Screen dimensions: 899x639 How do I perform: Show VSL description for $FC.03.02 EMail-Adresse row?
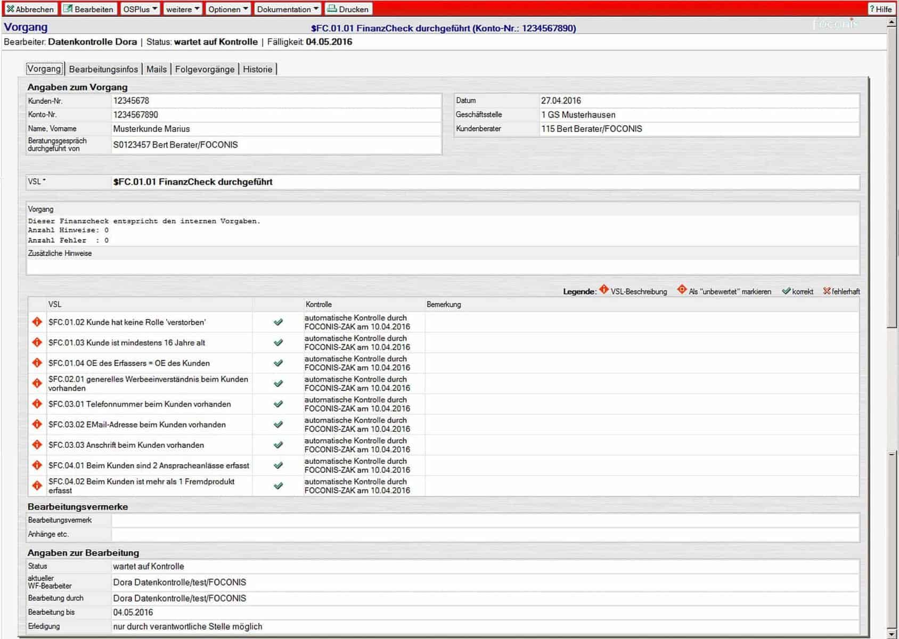[x=37, y=424]
